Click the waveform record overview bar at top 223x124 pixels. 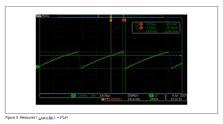click(111, 16)
